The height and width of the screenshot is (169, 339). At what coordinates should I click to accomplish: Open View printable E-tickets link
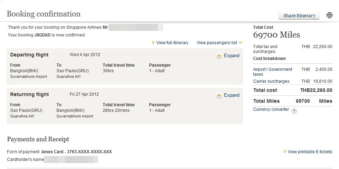click(310, 152)
